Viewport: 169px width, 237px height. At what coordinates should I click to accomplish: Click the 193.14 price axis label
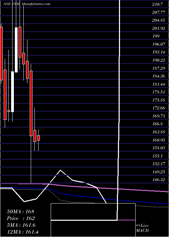[x=159, y=52]
